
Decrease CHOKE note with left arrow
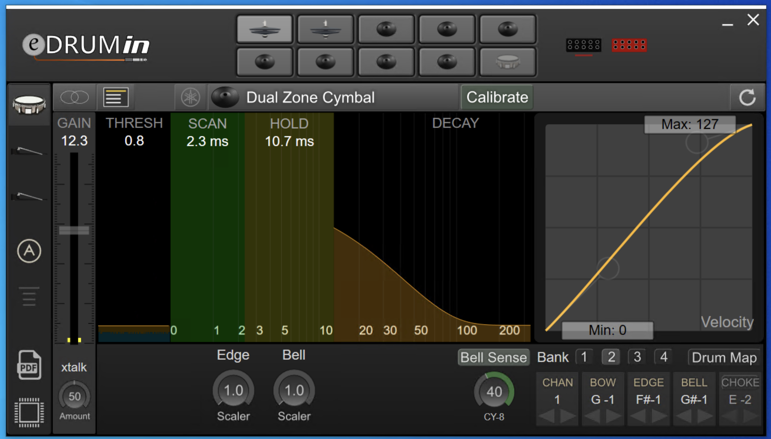(730, 416)
